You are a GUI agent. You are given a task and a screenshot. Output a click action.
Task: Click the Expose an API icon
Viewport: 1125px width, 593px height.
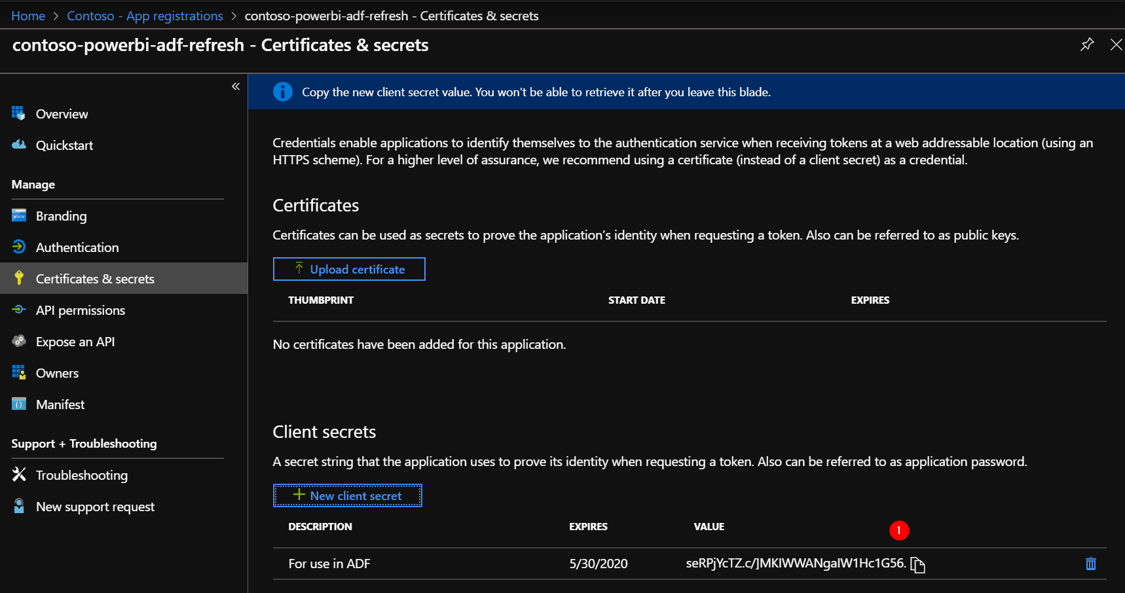point(19,341)
